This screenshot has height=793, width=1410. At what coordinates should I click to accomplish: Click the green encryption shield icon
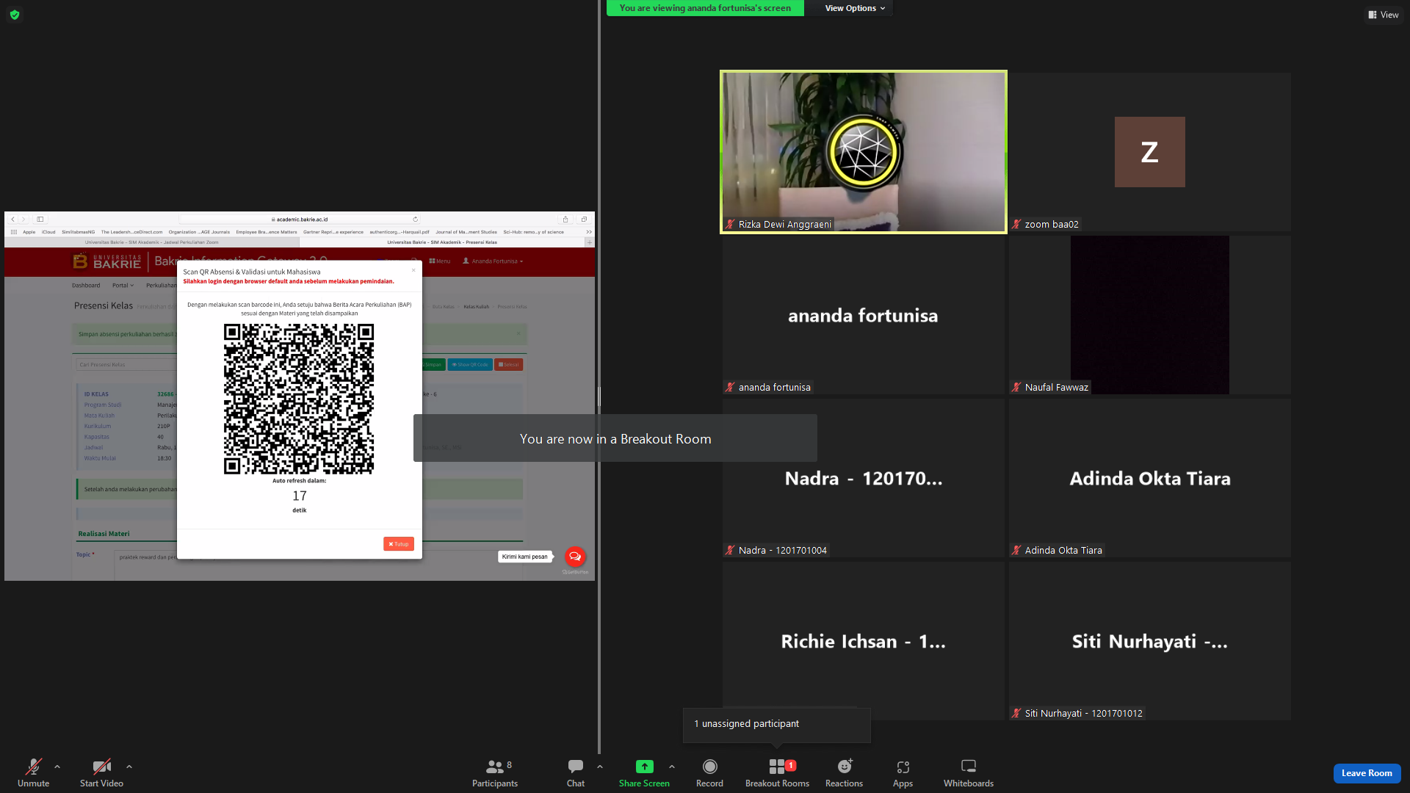tap(15, 15)
